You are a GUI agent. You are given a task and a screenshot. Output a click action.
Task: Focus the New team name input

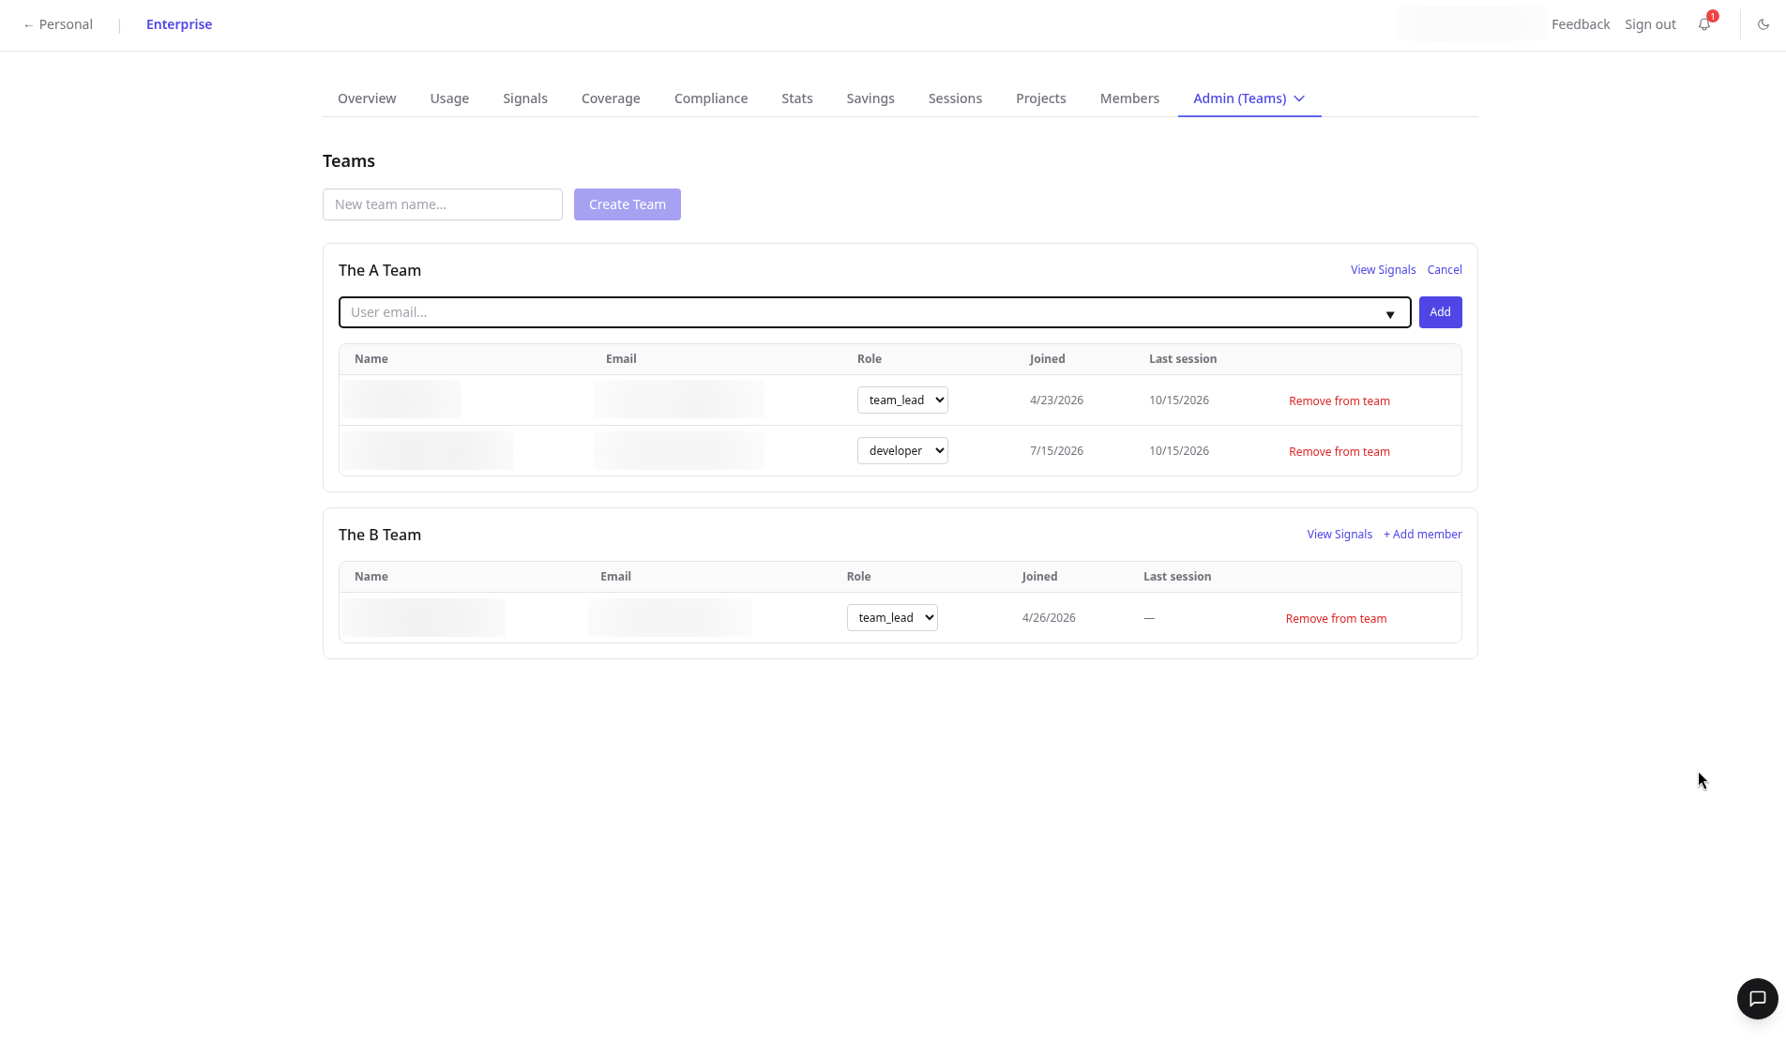443,204
